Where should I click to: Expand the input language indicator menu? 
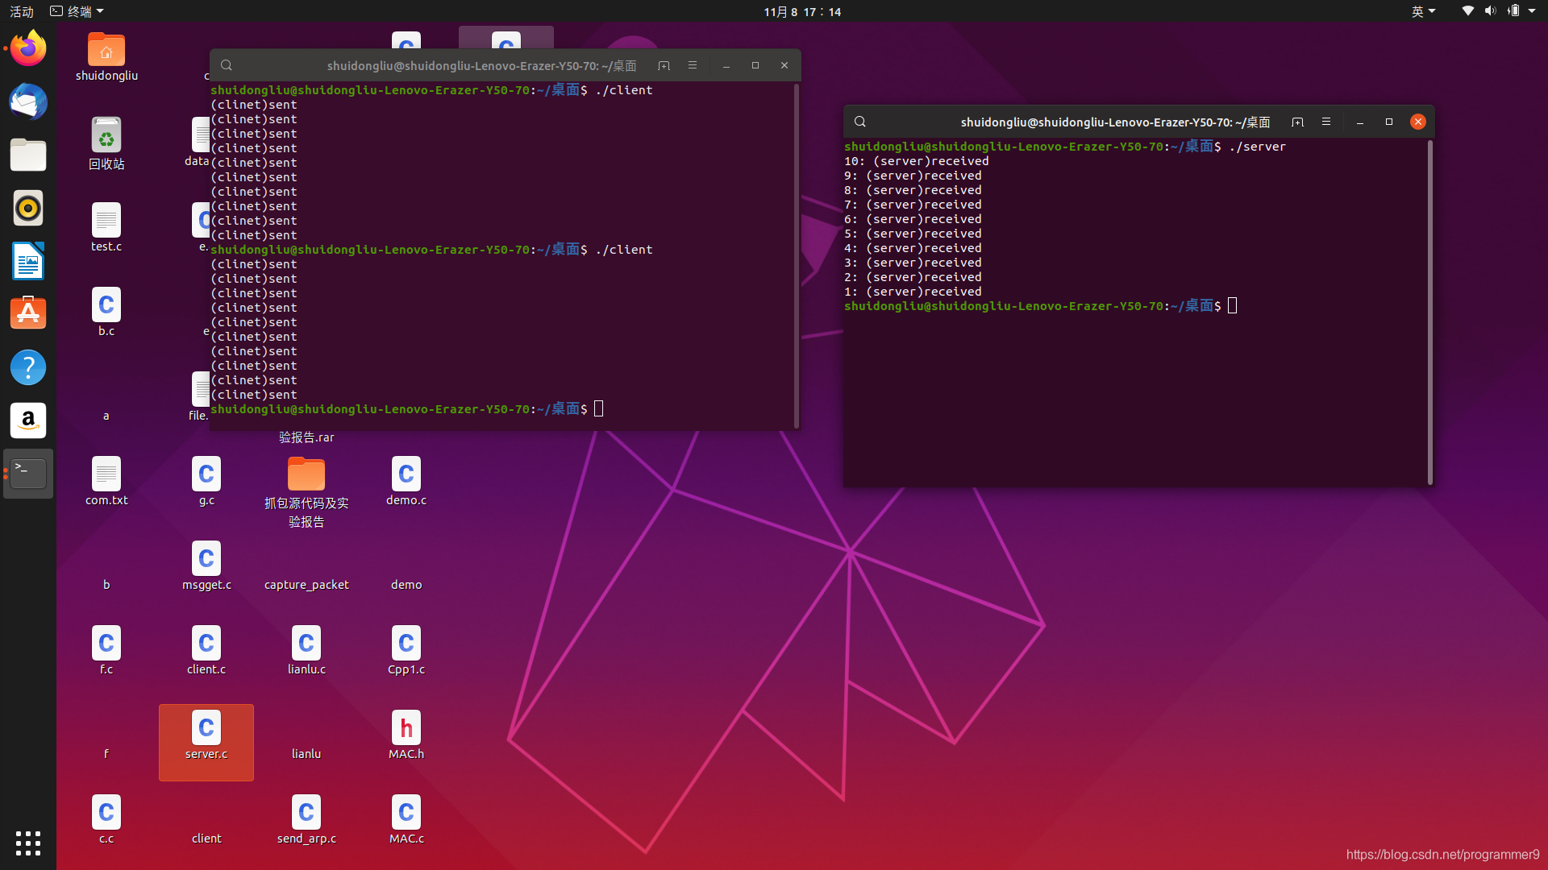pos(1423,11)
